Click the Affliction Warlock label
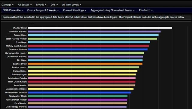The width and height of the screenshot is (192, 109). [18, 32]
